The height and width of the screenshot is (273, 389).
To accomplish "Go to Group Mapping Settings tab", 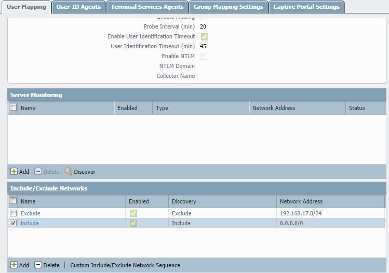I will 229,7.
